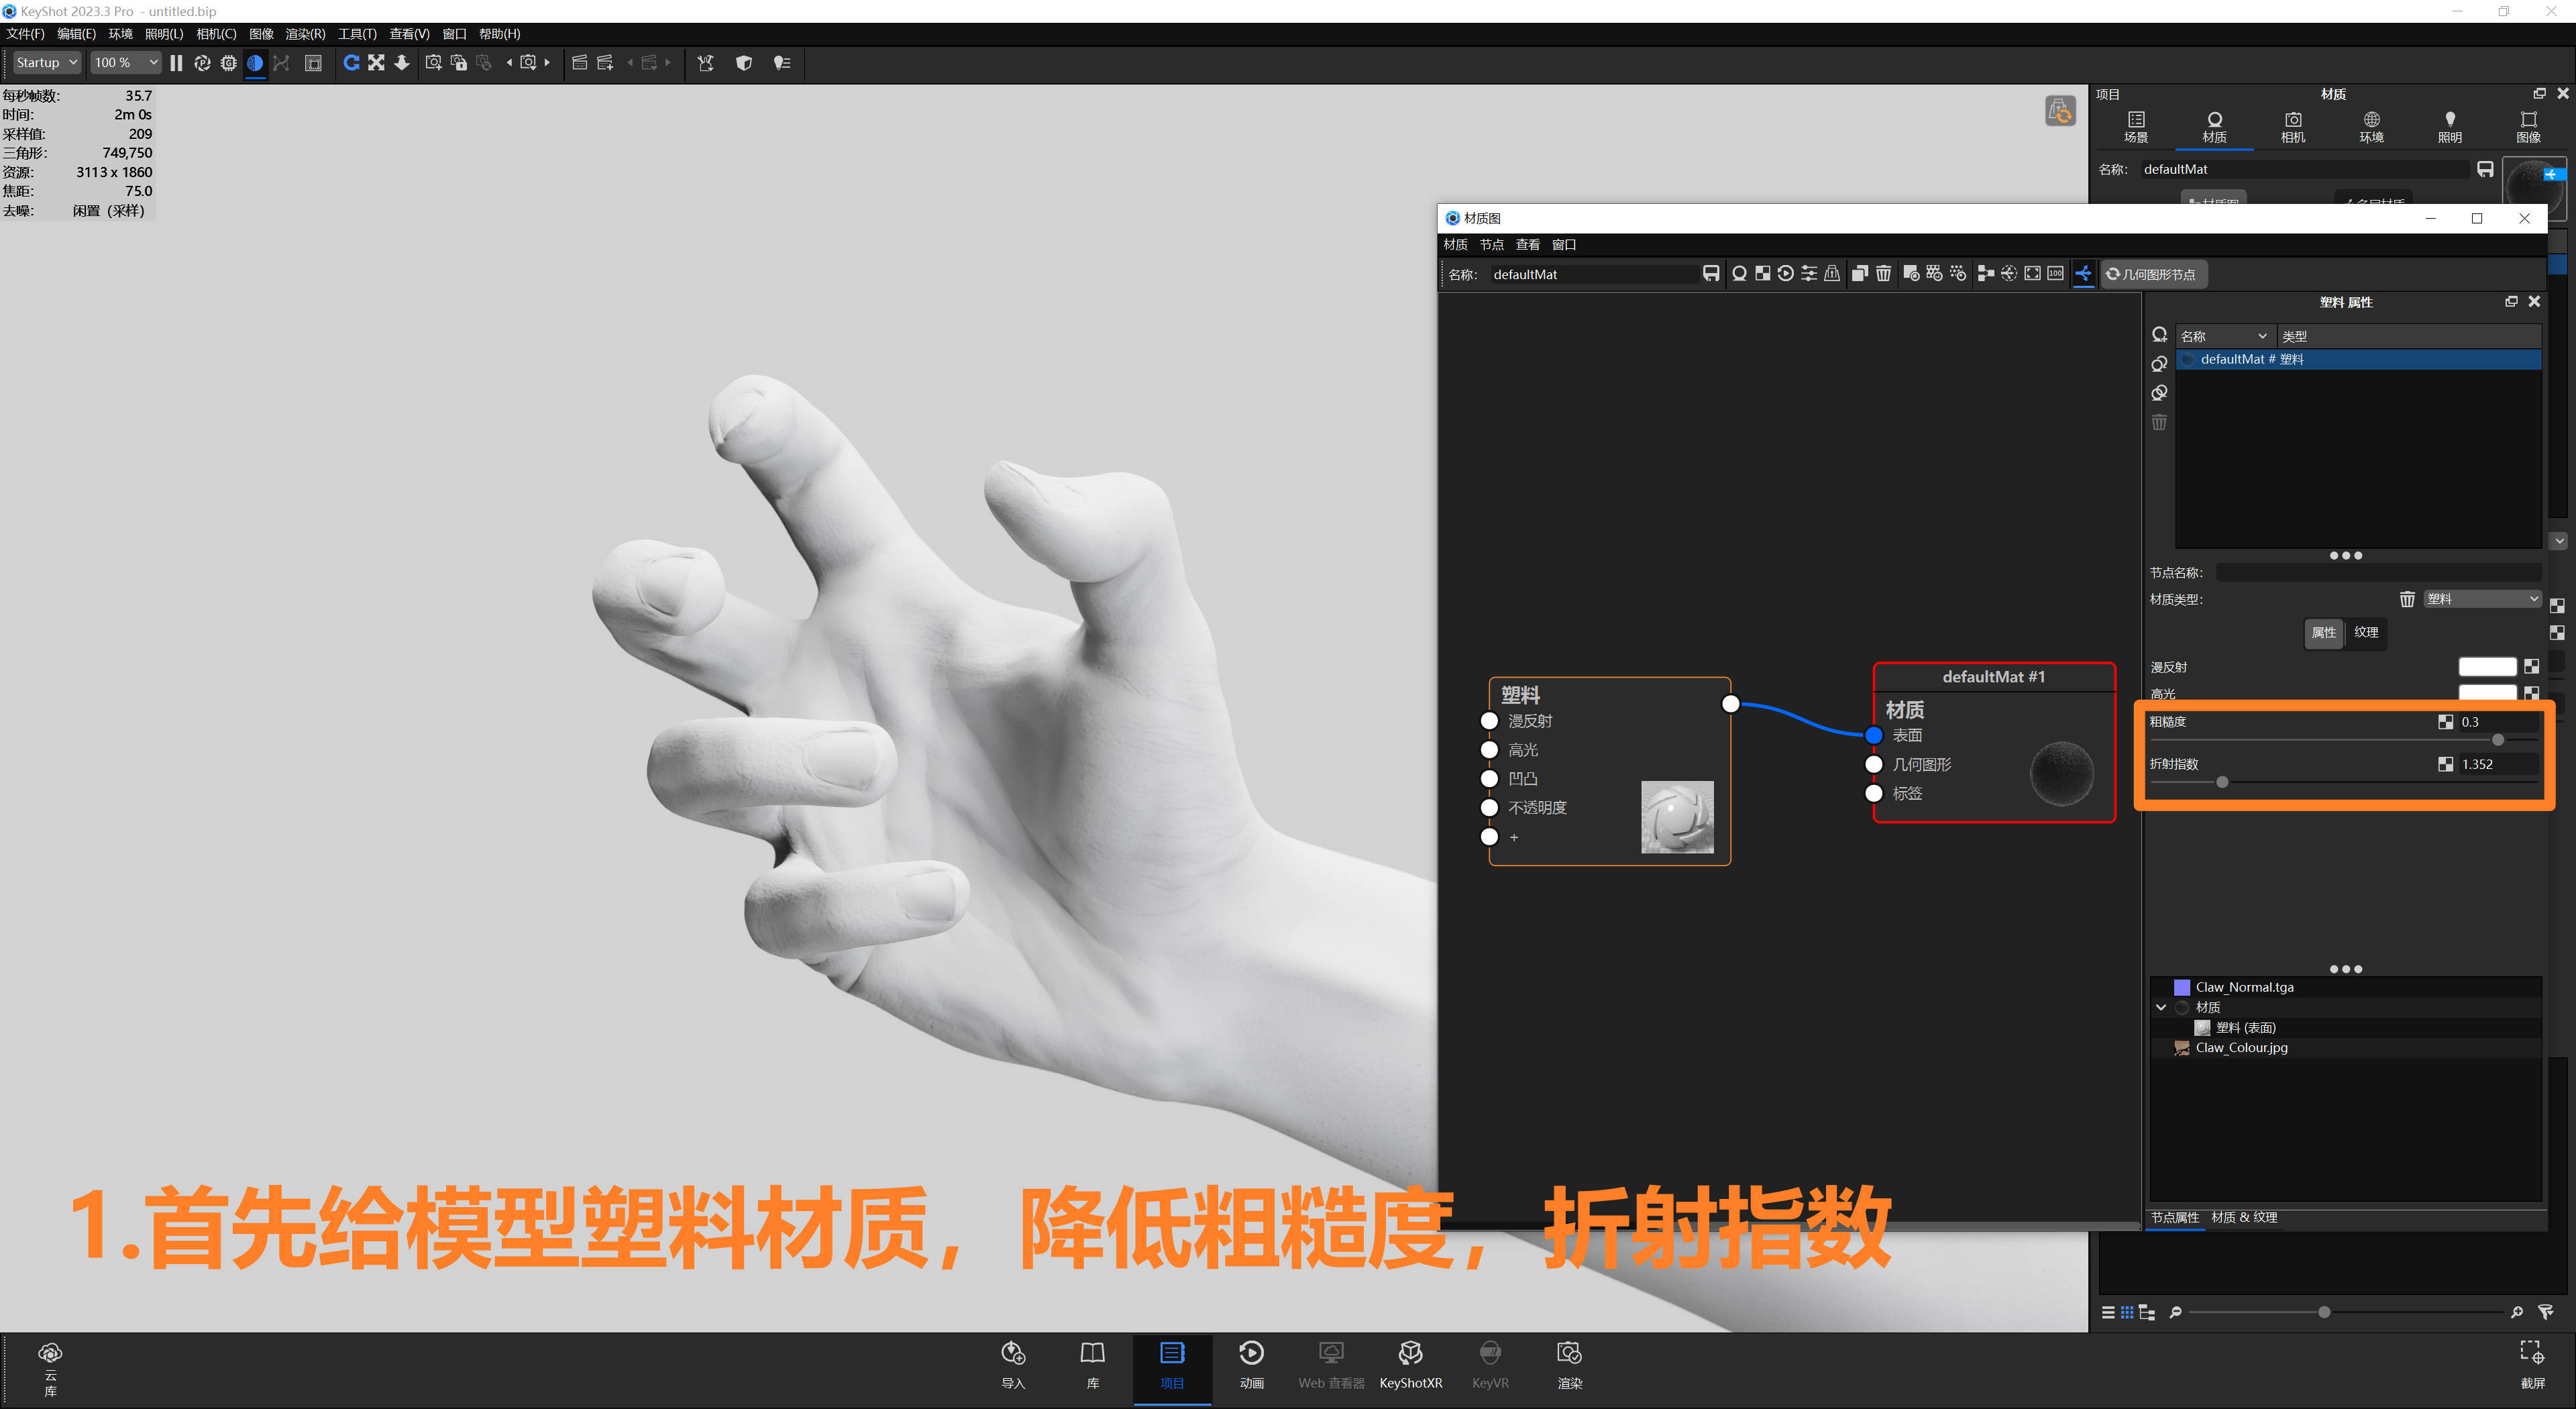The height and width of the screenshot is (1409, 2576).
Task: Click the 渲染 (Render) icon in bottom toolbar
Action: coord(1570,1354)
